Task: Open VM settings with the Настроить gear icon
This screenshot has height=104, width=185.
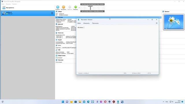Action: point(64,8)
